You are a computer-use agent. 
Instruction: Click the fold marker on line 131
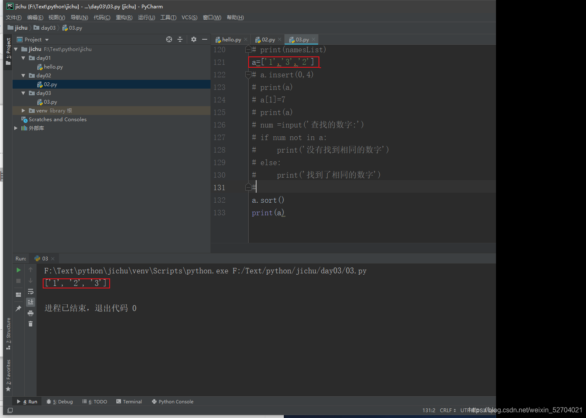tap(248, 187)
